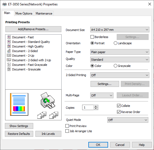Click the left collated pages icon in the preview pane
Screen dimensions: 154x150
[x=42, y=115]
